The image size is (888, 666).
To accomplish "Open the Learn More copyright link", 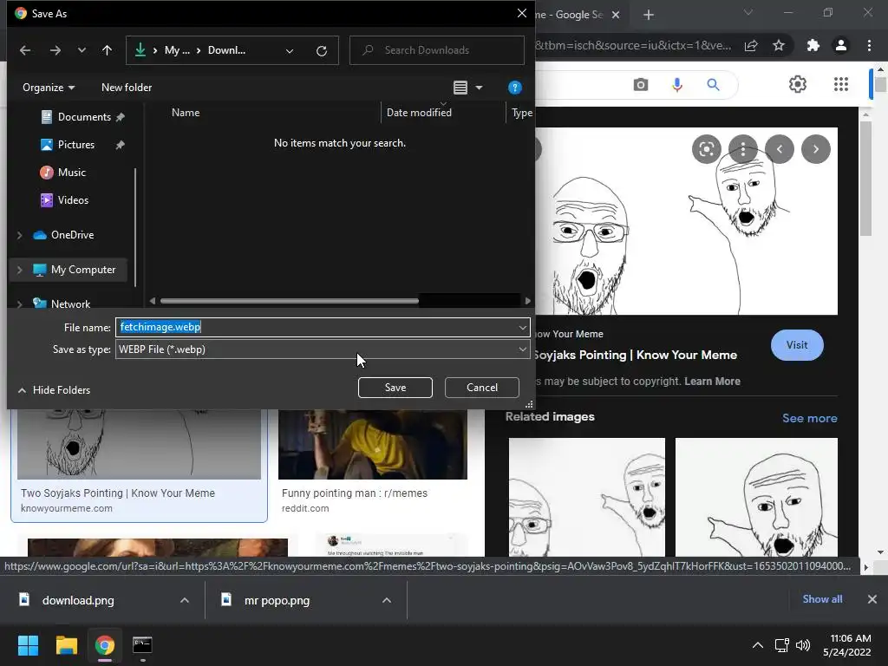I will pos(712,382).
